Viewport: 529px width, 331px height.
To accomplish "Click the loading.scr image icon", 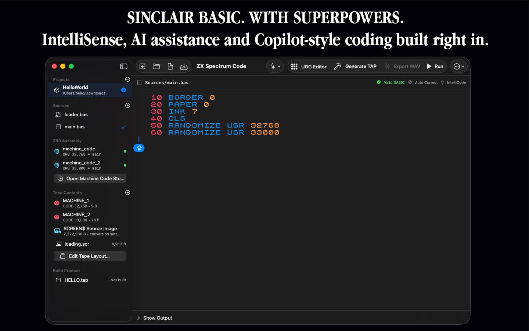I will 58,244.
